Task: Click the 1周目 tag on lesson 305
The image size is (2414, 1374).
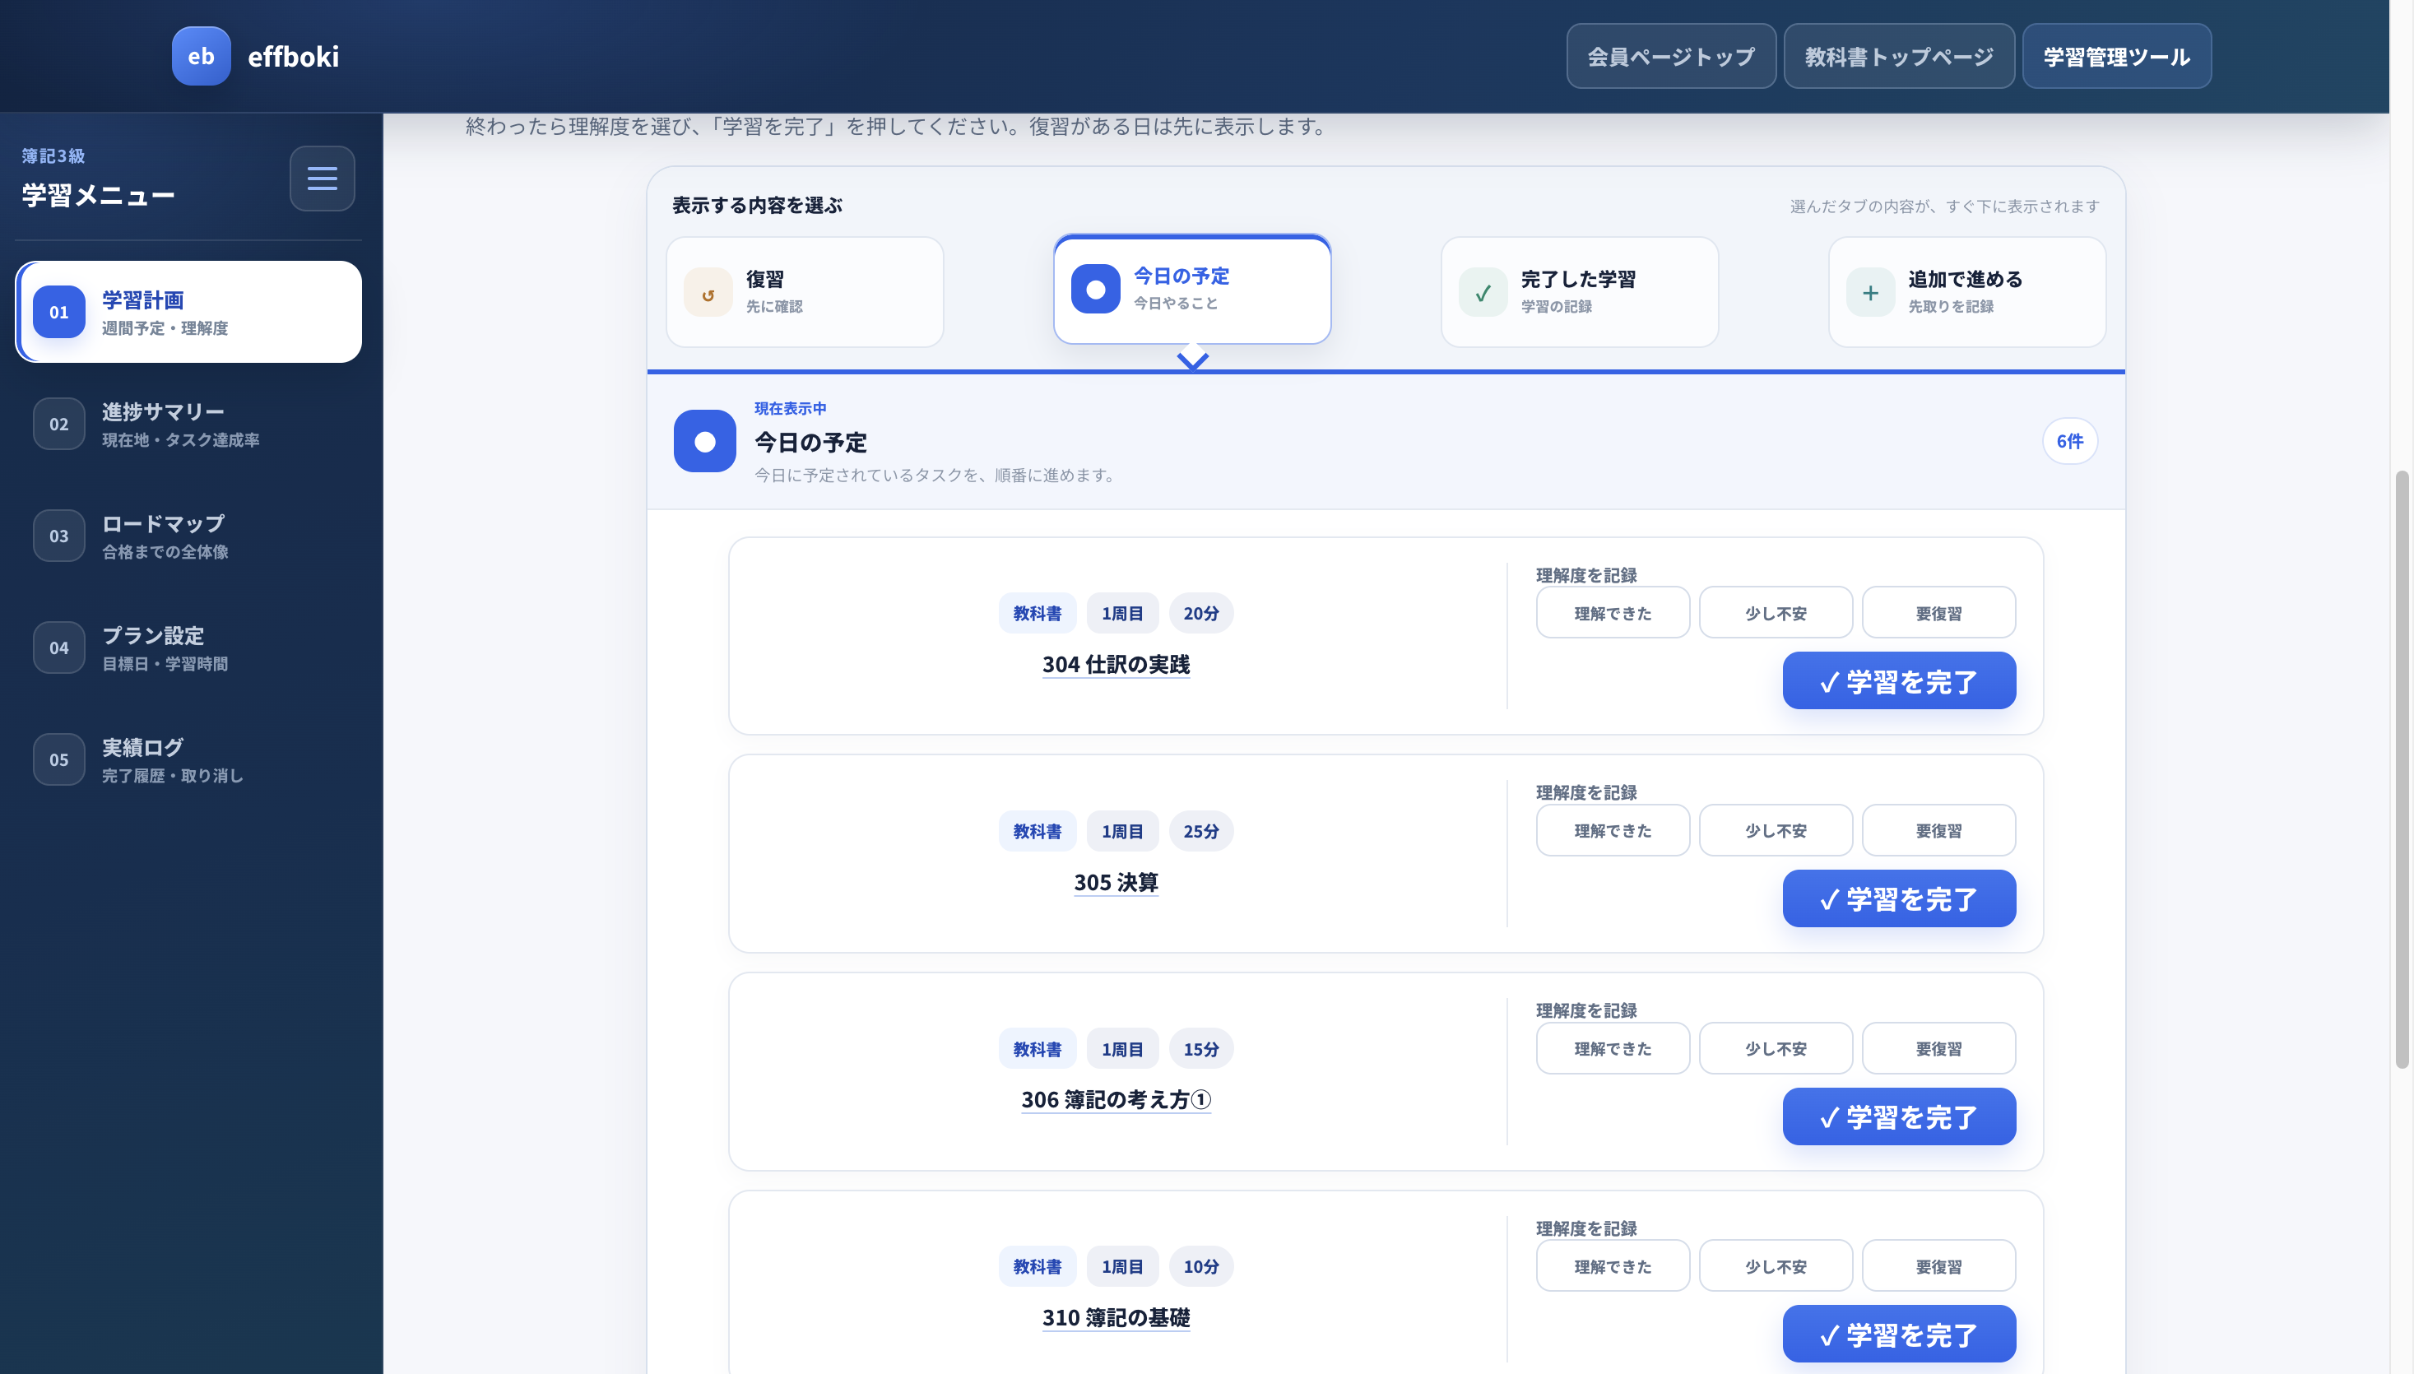Action: coord(1122,831)
